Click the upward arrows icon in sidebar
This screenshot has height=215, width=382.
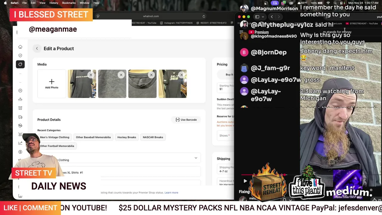point(20,99)
